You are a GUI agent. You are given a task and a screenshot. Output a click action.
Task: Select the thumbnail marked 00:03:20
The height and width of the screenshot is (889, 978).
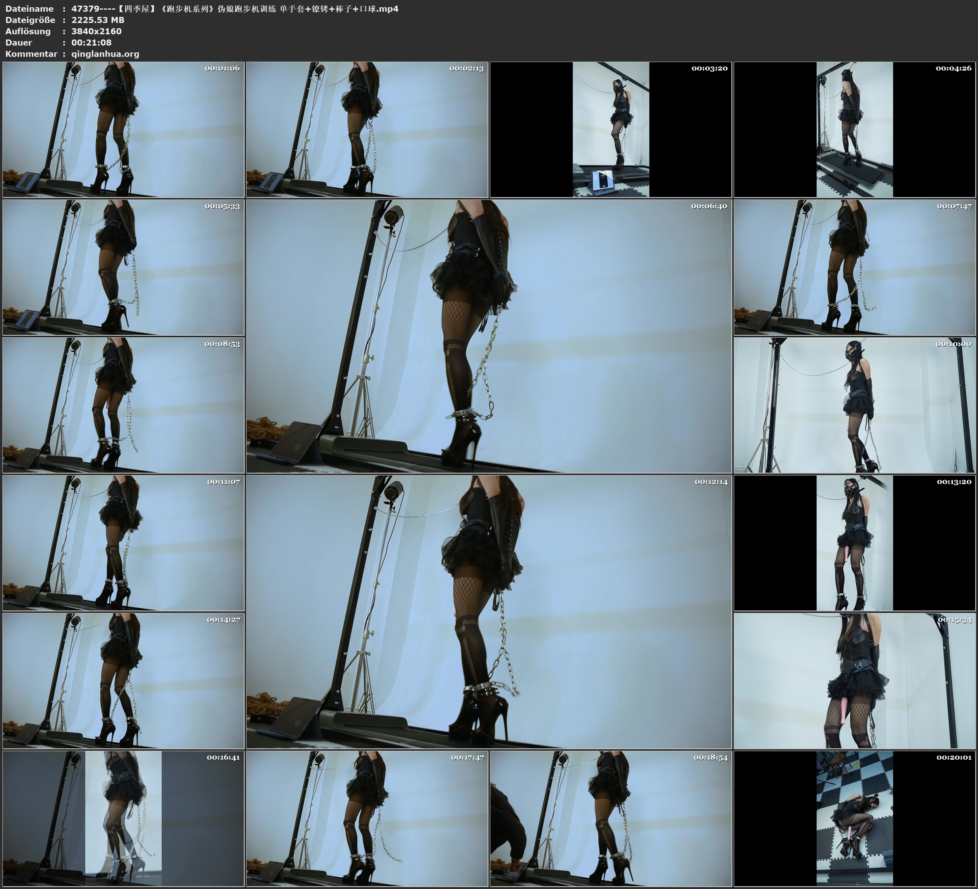(611, 129)
